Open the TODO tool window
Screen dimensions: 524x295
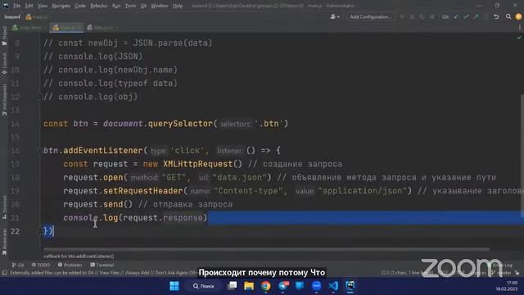(x=41, y=265)
